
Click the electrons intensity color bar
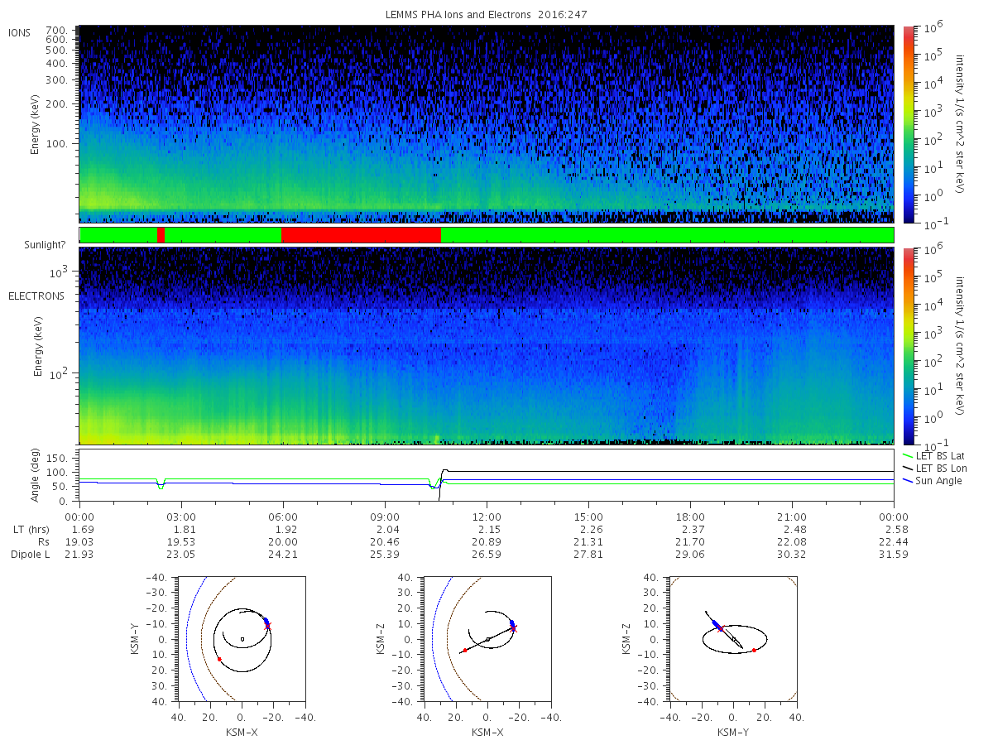pos(908,346)
